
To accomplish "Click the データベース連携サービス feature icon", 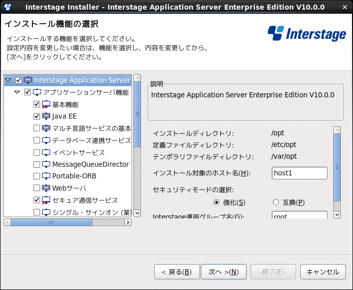I will [46, 140].
